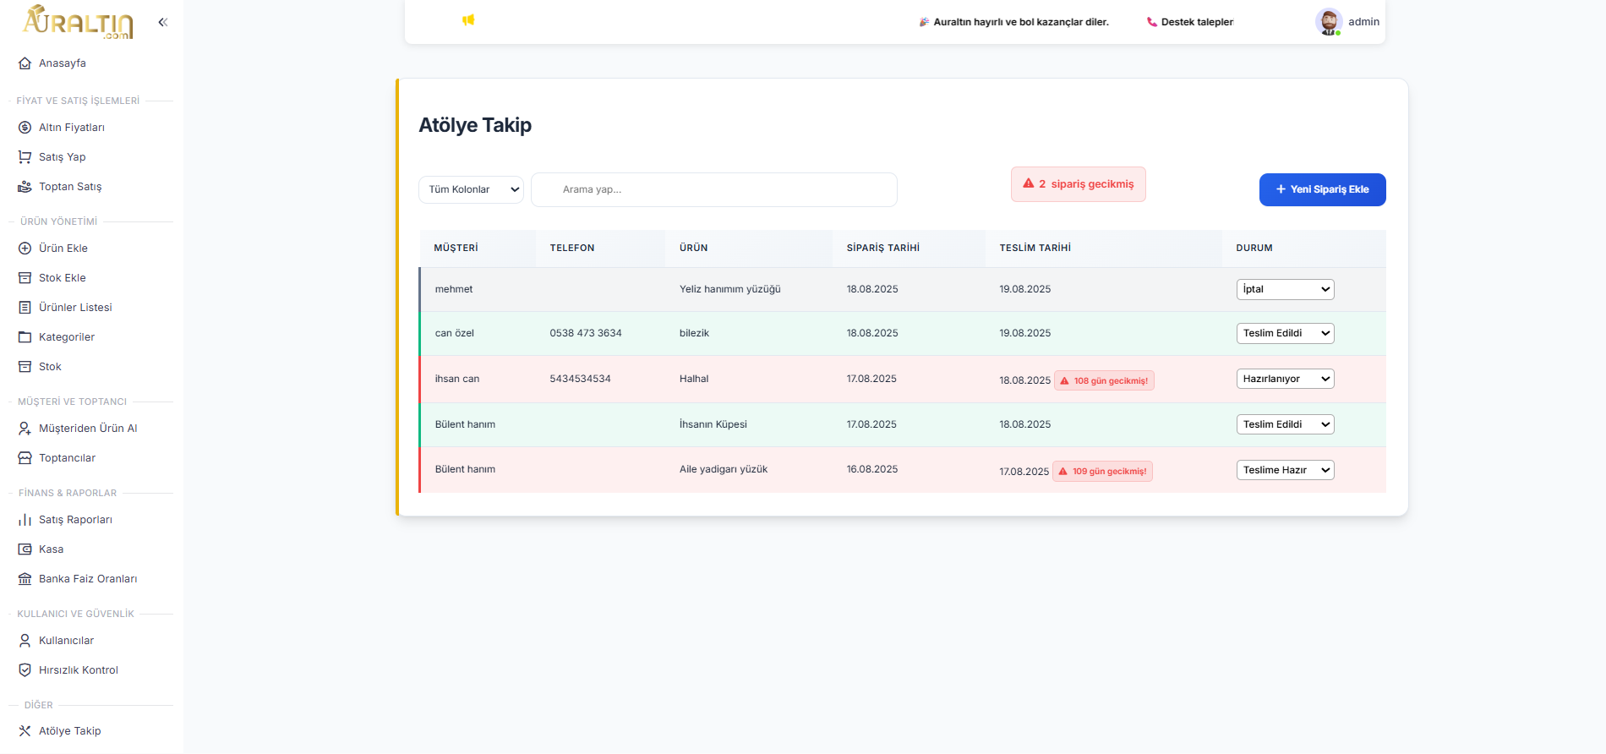Viewport: 1606px width, 754px height.
Task: Click the Hırsızlık Kontrol shield icon
Action: pyautogui.click(x=25, y=670)
